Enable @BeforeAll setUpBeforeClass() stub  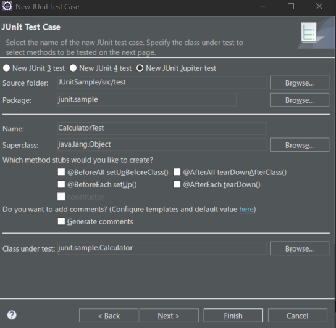61,172
